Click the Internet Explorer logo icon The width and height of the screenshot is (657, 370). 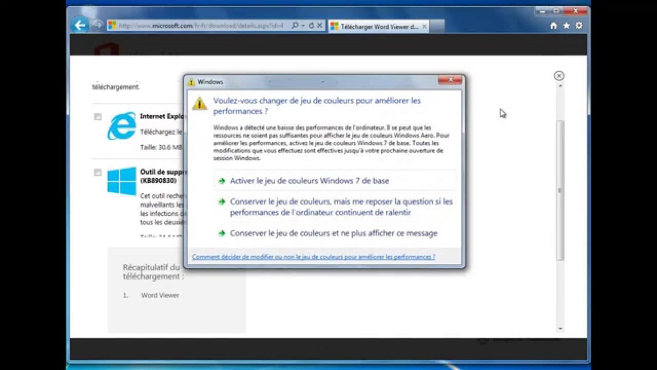pyautogui.click(x=122, y=126)
